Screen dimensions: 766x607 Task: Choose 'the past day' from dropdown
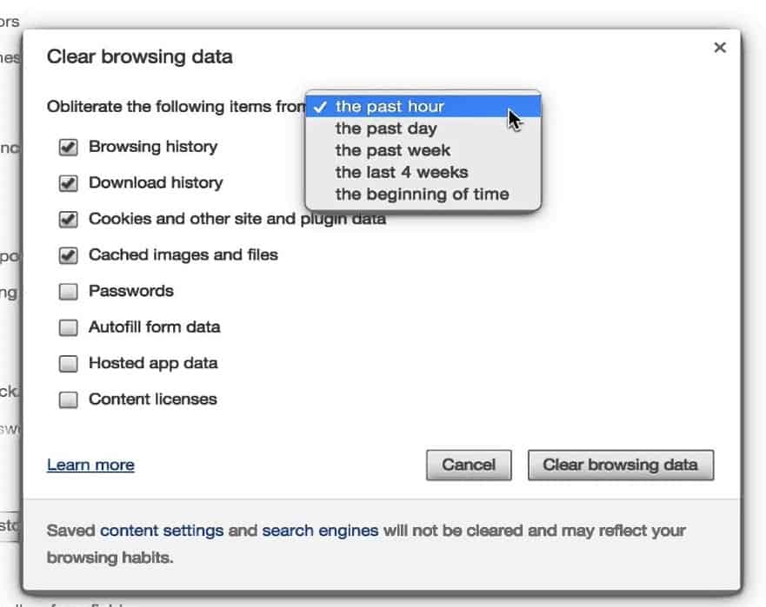click(x=386, y=129)
